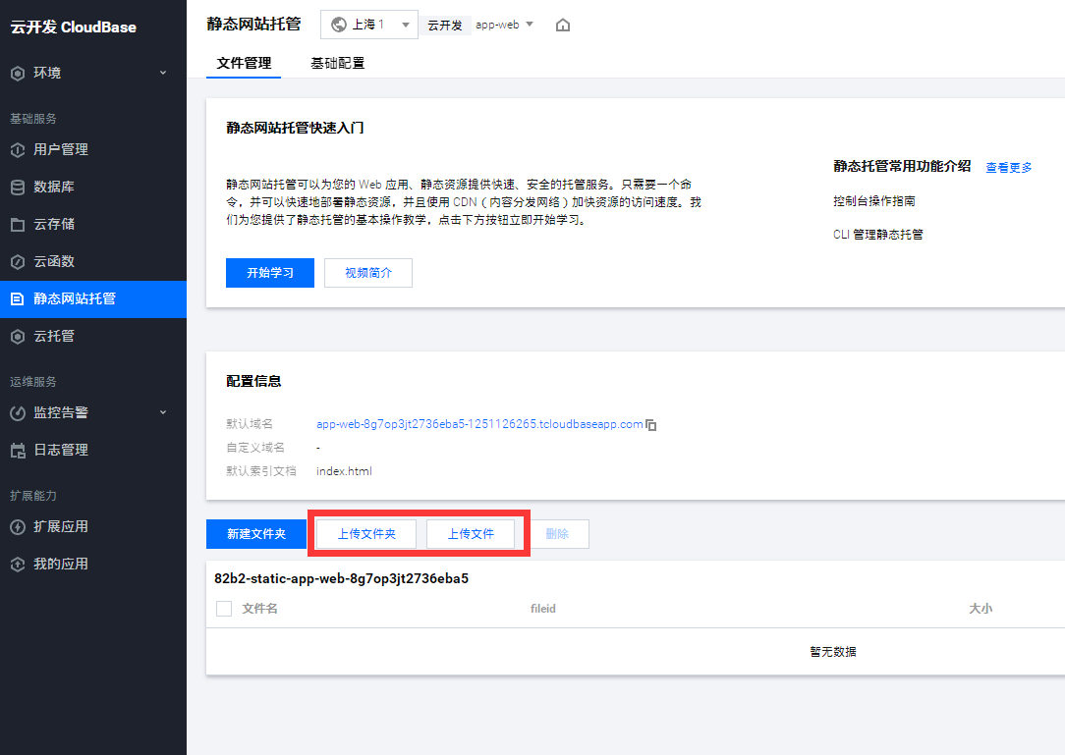Click the disabled 删除 button

557,534
